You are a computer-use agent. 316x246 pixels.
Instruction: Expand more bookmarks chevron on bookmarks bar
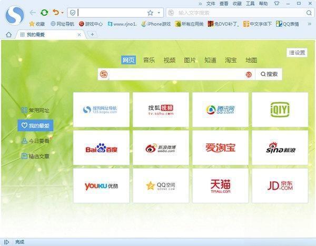point(309,24)
